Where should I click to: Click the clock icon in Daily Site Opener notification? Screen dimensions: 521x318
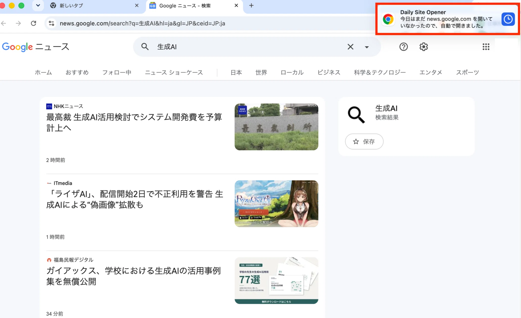tap(508, 19)
